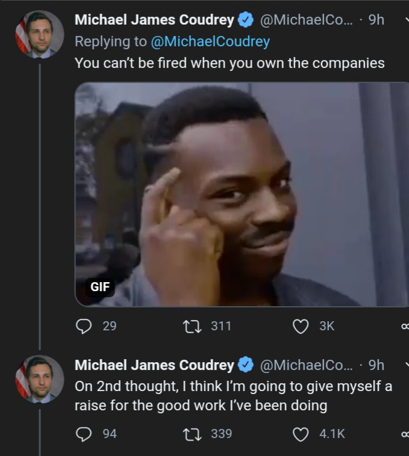Click the verified badge on the first tweet
Image resolution: width=409 pixels, height=456 pixels.
tap(246, 20)
